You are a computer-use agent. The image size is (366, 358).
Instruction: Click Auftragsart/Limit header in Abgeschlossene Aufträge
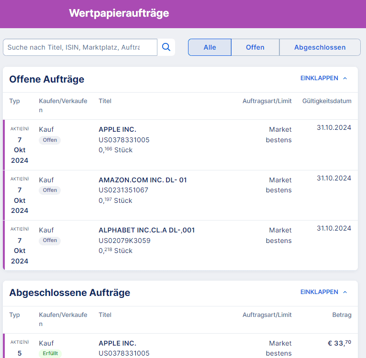[x=267, y=315]
